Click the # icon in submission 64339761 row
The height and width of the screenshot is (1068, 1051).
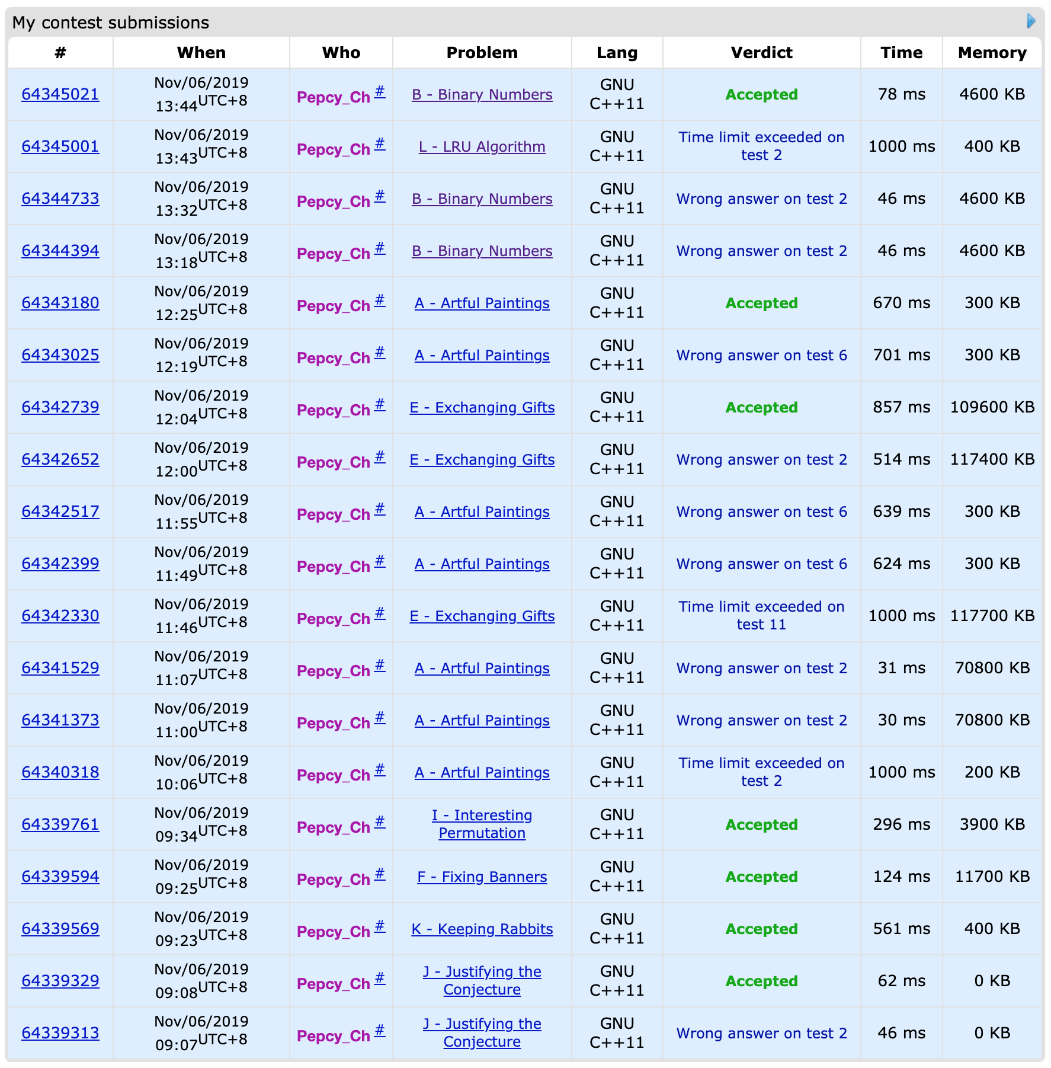pyautogui.click(x=380, y=822)
